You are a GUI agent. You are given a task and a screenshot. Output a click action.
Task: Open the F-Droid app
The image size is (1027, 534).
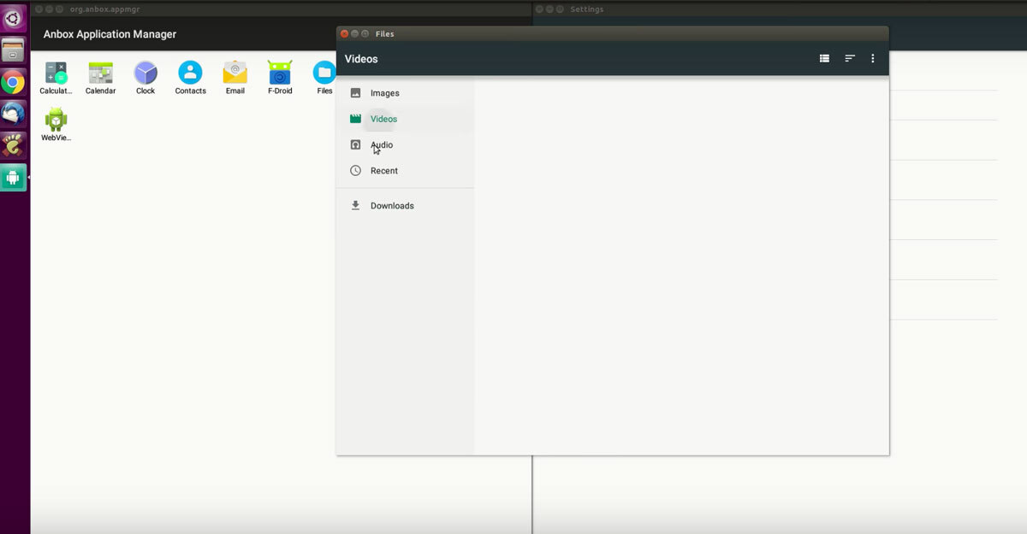pyautogui.click(x=280, y=73)
